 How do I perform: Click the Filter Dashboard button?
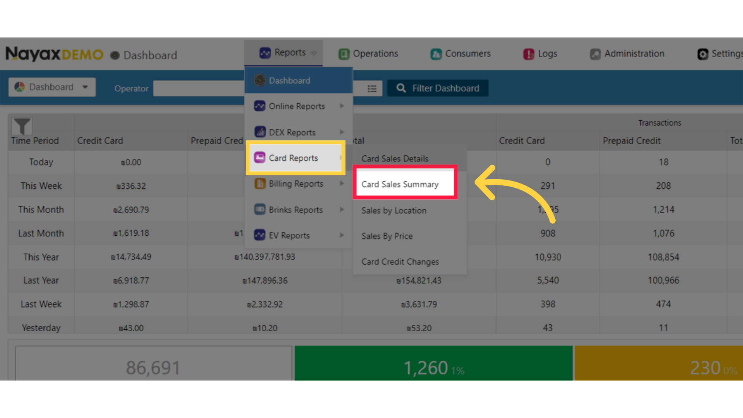(x=438, y=88)
